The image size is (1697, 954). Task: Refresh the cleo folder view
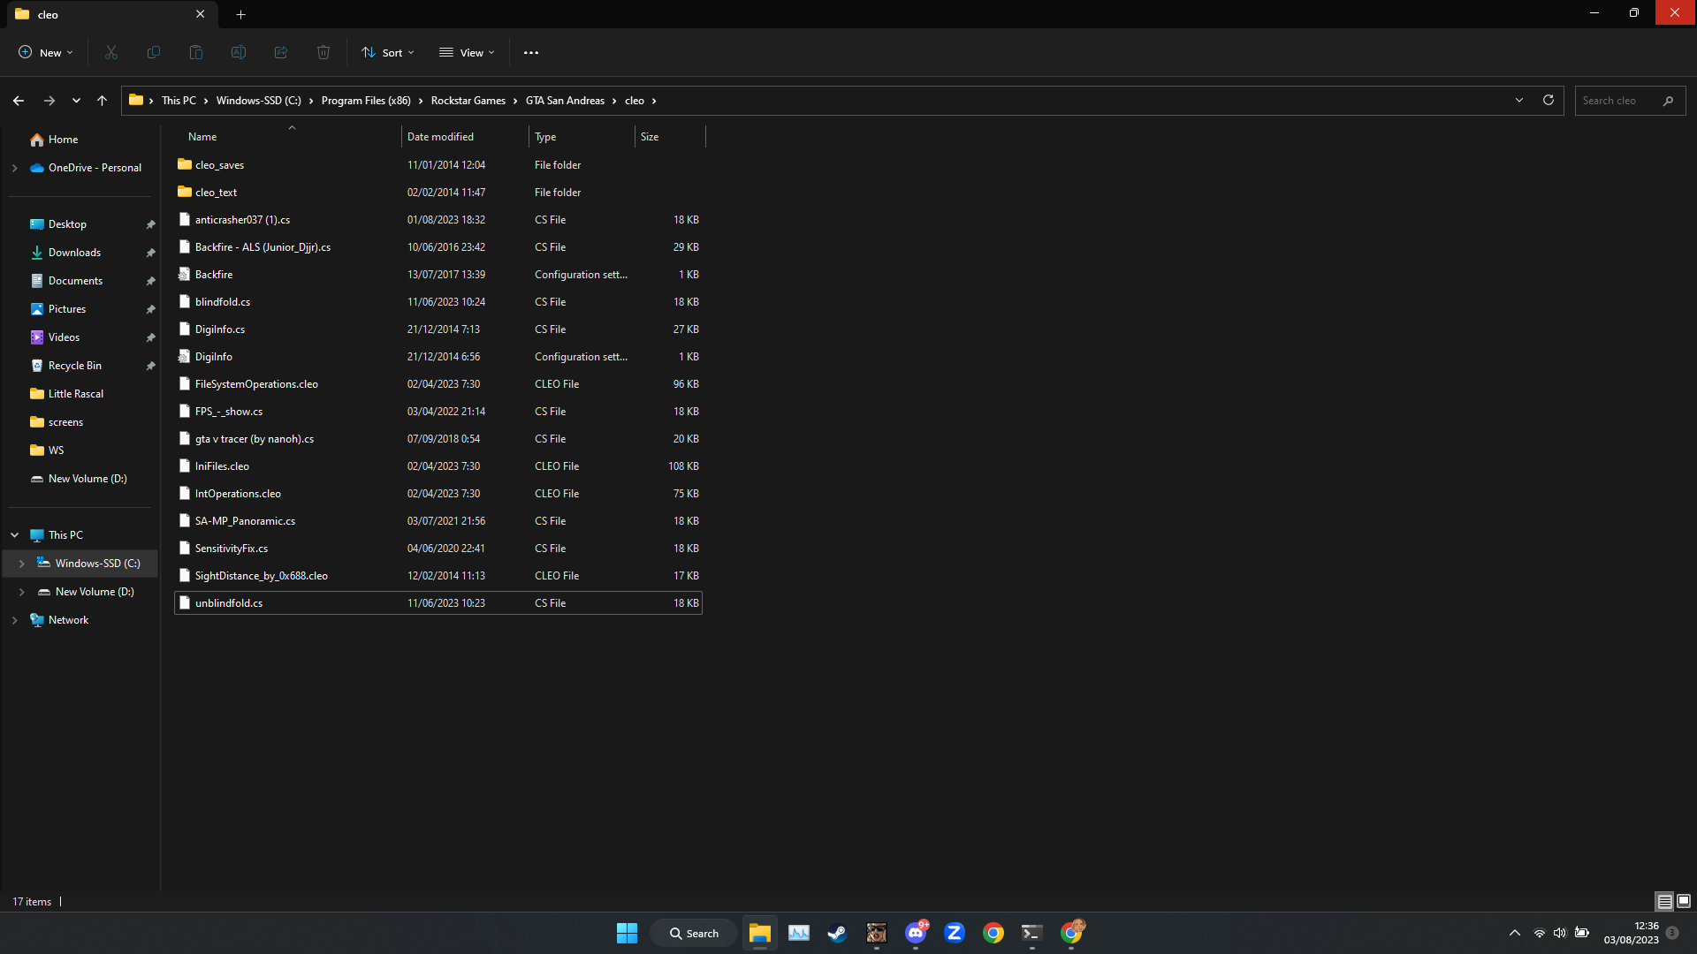[x=1549, y=101]
